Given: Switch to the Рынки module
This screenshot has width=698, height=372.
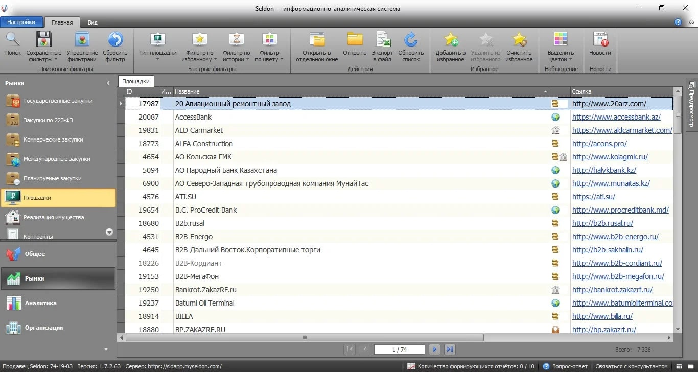Looking at the screenshot, I should (x=58, y=278).
